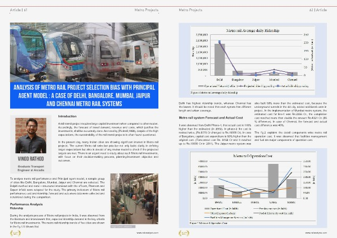Click the black Fuel & Electricity legend line
The image size is (337, 238).
point(256,213)
